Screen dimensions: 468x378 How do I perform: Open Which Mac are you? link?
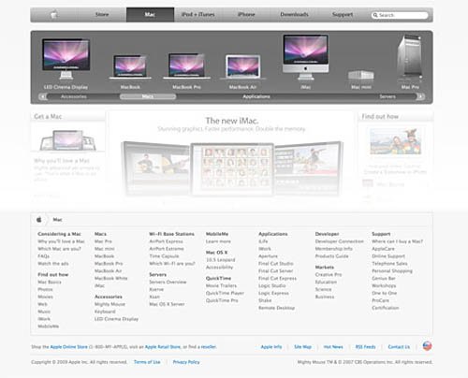pyautogui.click(x=59, y=249)
